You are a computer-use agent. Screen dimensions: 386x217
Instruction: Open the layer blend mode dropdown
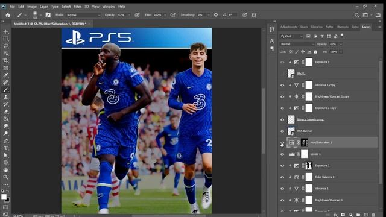[x=297, y=44]
